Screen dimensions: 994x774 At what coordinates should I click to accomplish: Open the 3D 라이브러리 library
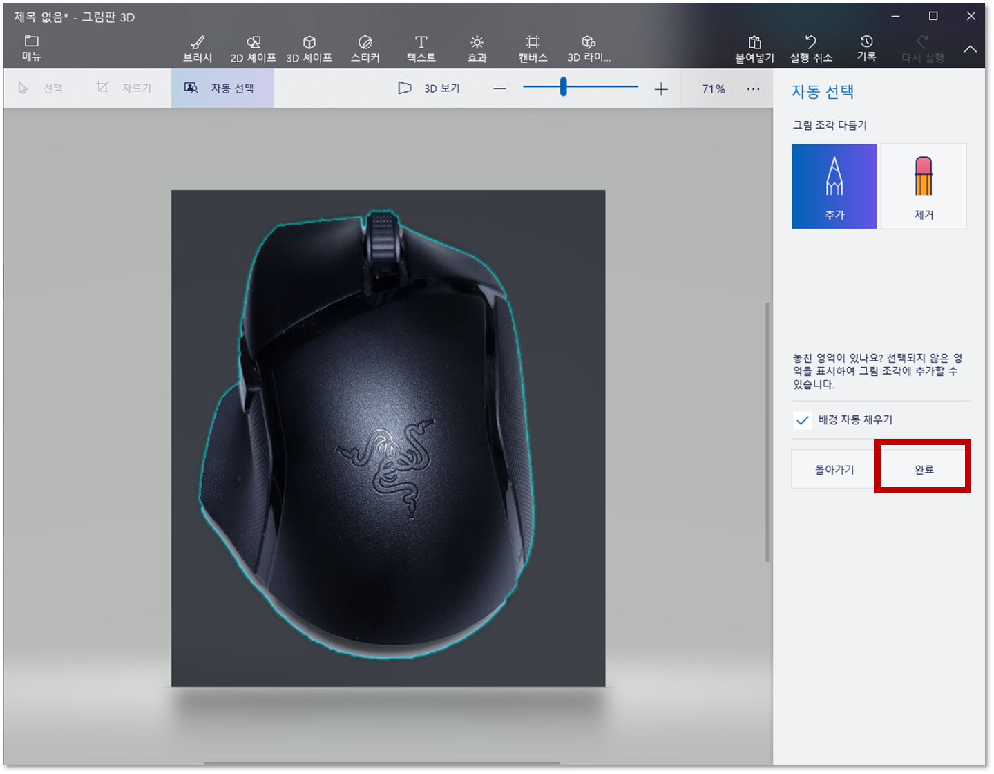589,48
